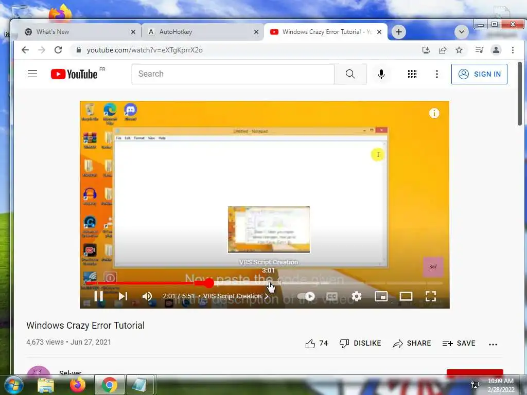Share this page from address bar

(x=443, y=50)
